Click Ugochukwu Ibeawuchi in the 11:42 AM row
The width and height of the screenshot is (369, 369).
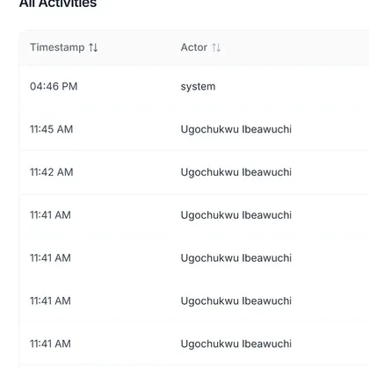tap(236, 172)
